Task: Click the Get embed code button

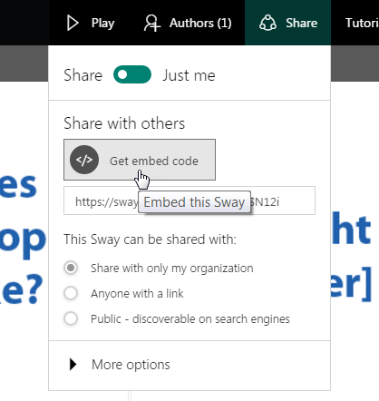Action: click(140, 160)
